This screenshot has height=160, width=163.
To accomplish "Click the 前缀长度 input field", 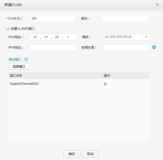I will [x=126, y=48].
